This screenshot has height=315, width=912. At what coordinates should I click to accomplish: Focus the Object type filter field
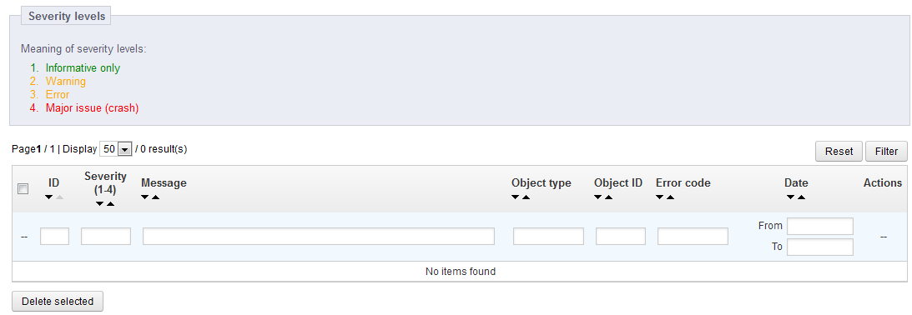click(548, 236)
